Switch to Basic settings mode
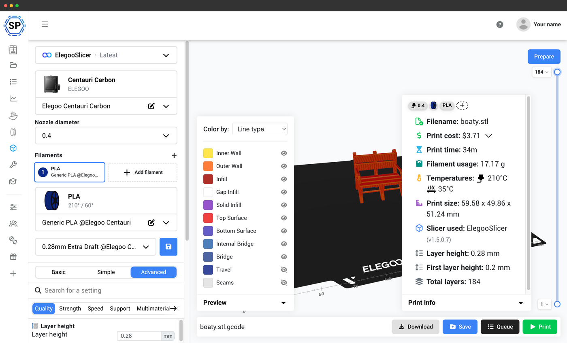 pyautogui.click(x=59, y=272)
